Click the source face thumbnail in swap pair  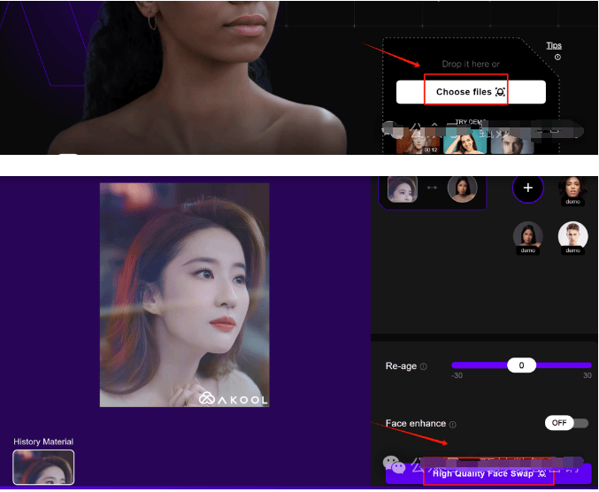[403, 188]
